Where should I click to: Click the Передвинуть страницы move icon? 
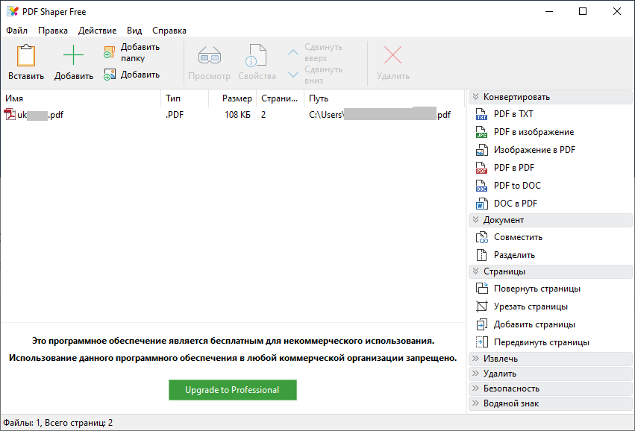click(x=481, y=342)
